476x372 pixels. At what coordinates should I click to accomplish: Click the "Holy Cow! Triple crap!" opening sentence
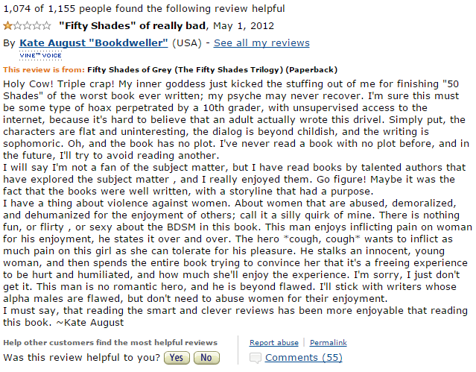pos(59,84)
